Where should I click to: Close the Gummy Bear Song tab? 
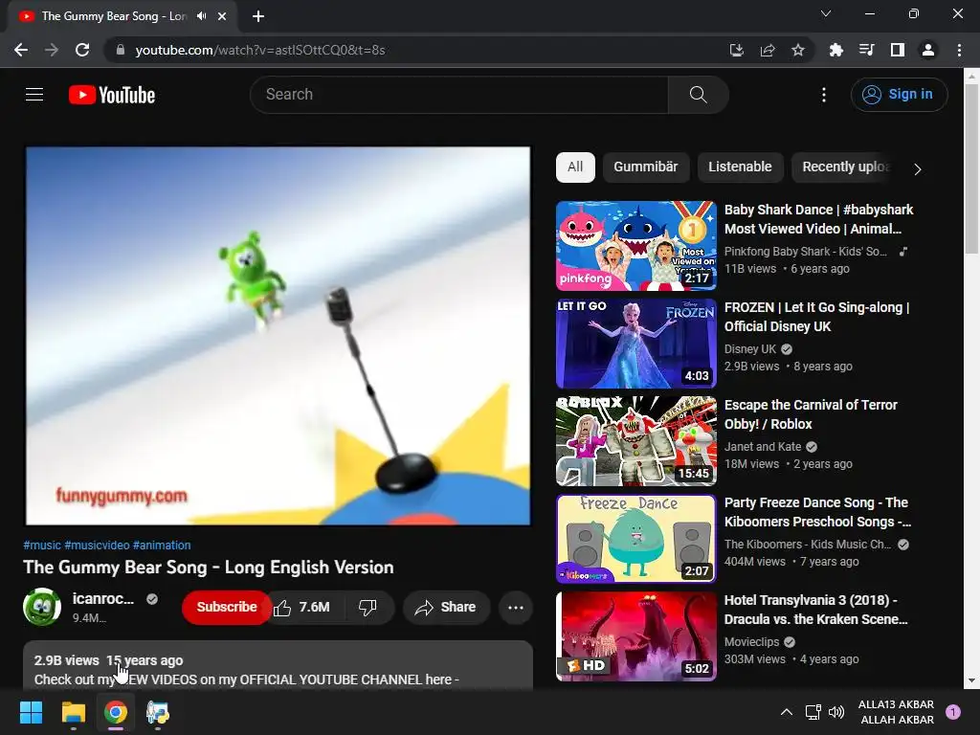click(222, 16)
